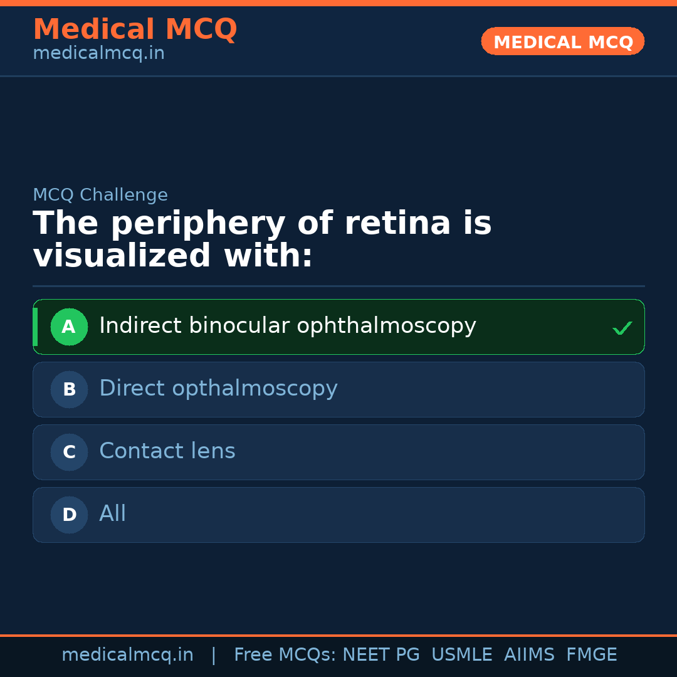The image size is (677, 677).
Task: Click the green checkmark on option A
Action: tap(622, 328)
